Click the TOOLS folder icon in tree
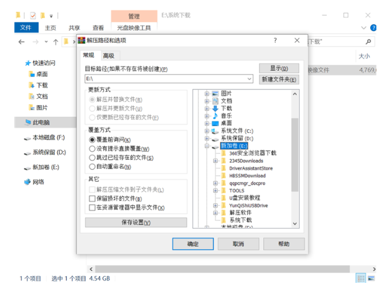This screenshot has height=286, width=382. click(x=223, y=190)
